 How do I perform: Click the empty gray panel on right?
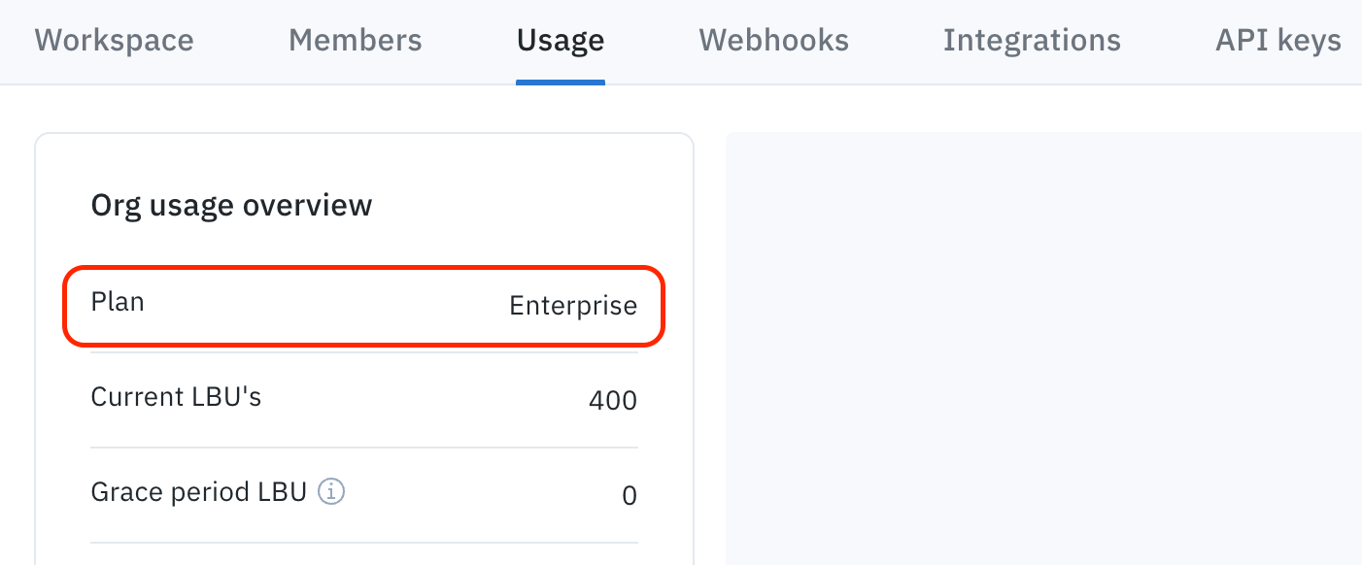pyautogui.click(x=1043, y=349)
